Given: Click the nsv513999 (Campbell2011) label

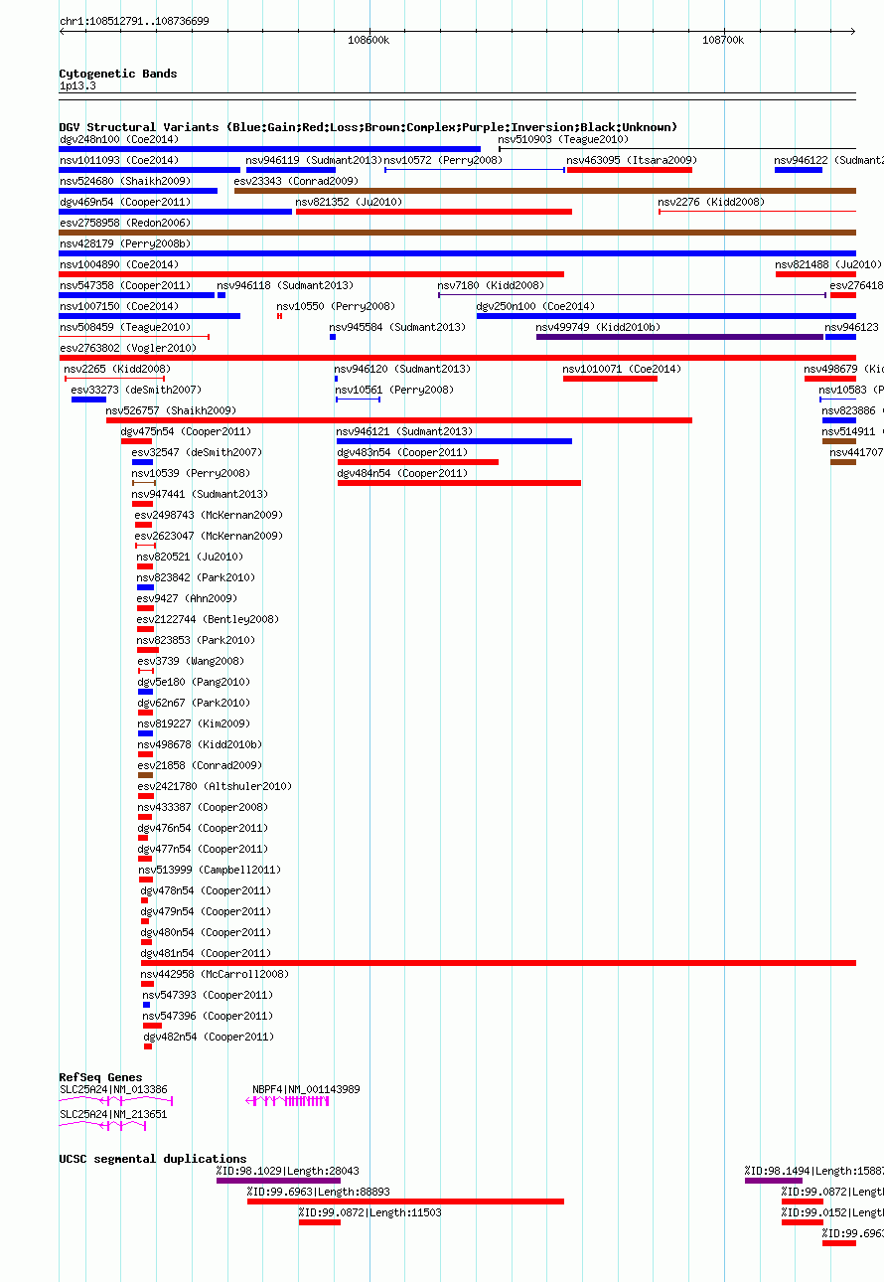Looking at the screenshot, I should [x=210, y=870].
